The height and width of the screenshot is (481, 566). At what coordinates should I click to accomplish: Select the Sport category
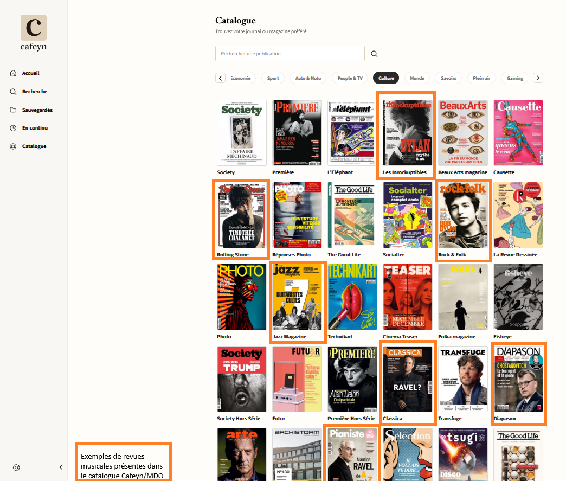pos(273,78)
